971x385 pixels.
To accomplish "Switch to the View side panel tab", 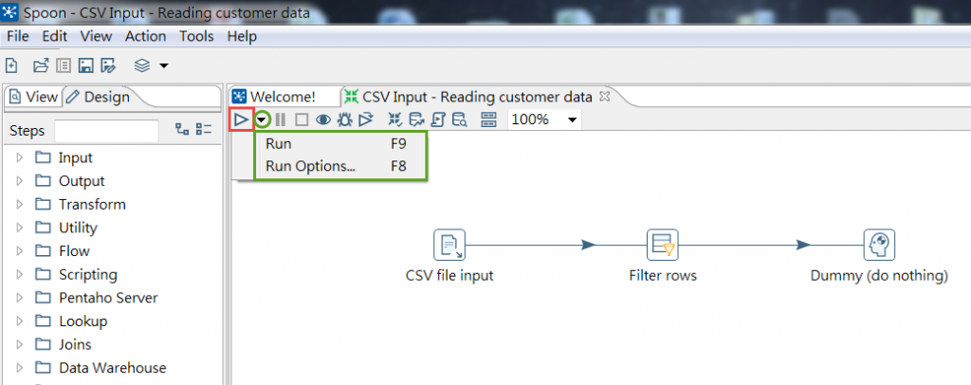I will click(x=34, y=97).
